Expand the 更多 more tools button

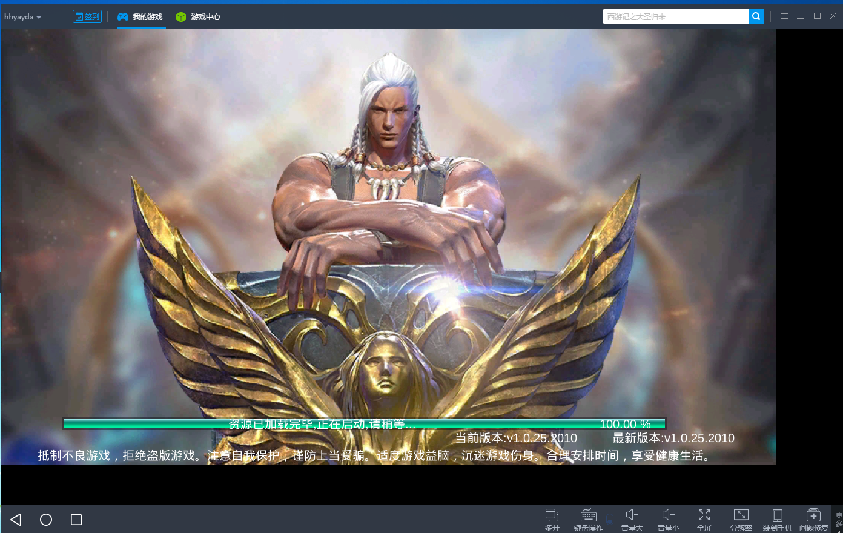839,520
